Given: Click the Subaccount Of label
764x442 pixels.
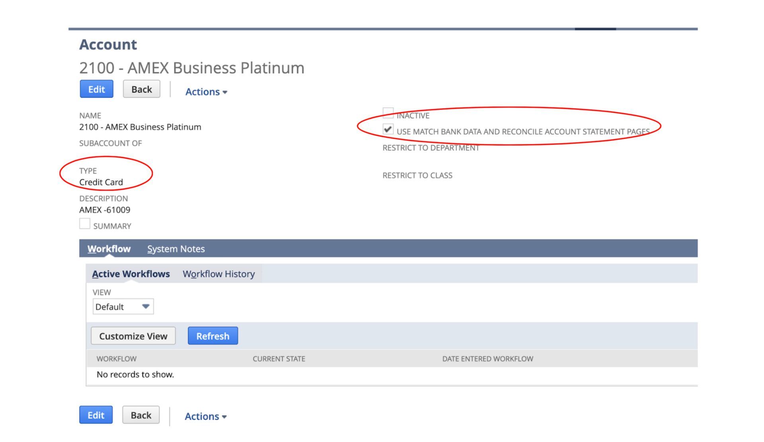Looking at the screenshot, I should click(111, 143).
